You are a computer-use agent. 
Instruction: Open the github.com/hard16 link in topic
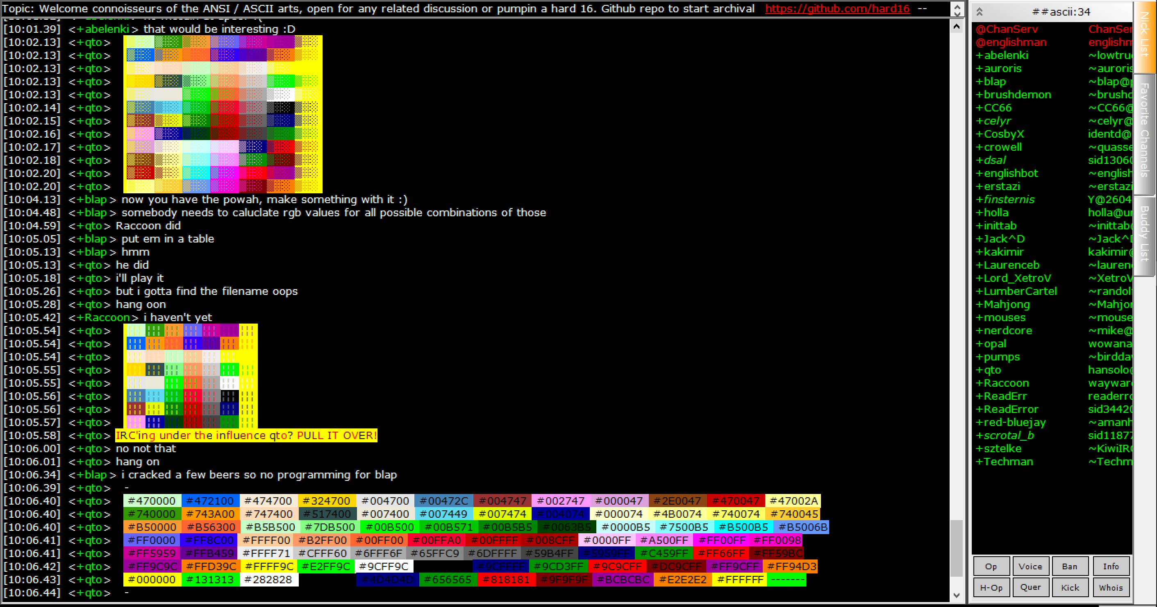tap(837, 9)
